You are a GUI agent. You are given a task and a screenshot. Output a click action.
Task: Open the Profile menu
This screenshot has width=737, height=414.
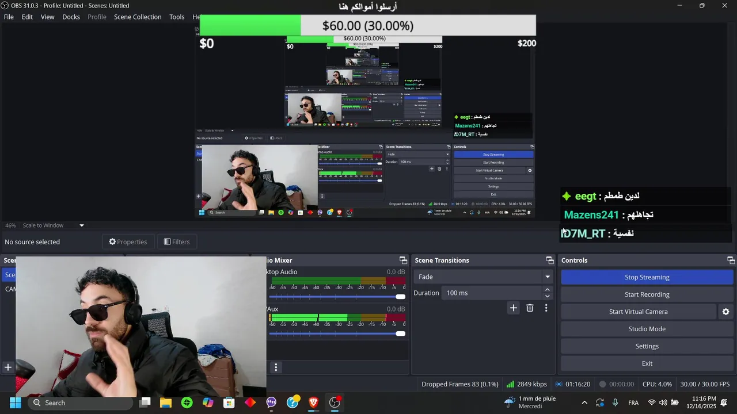[97, 17]
